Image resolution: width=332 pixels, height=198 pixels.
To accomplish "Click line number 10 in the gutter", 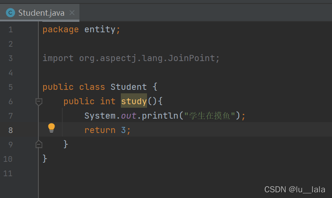I will tap(8, 159).
